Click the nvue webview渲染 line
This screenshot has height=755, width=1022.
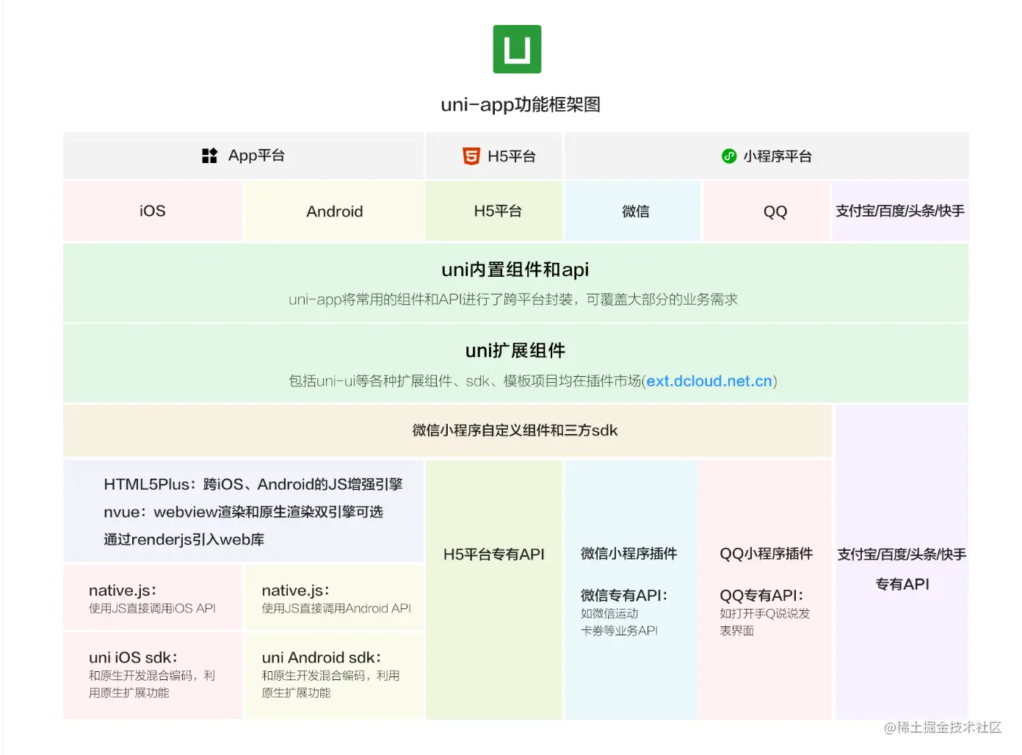pos(243,512)
